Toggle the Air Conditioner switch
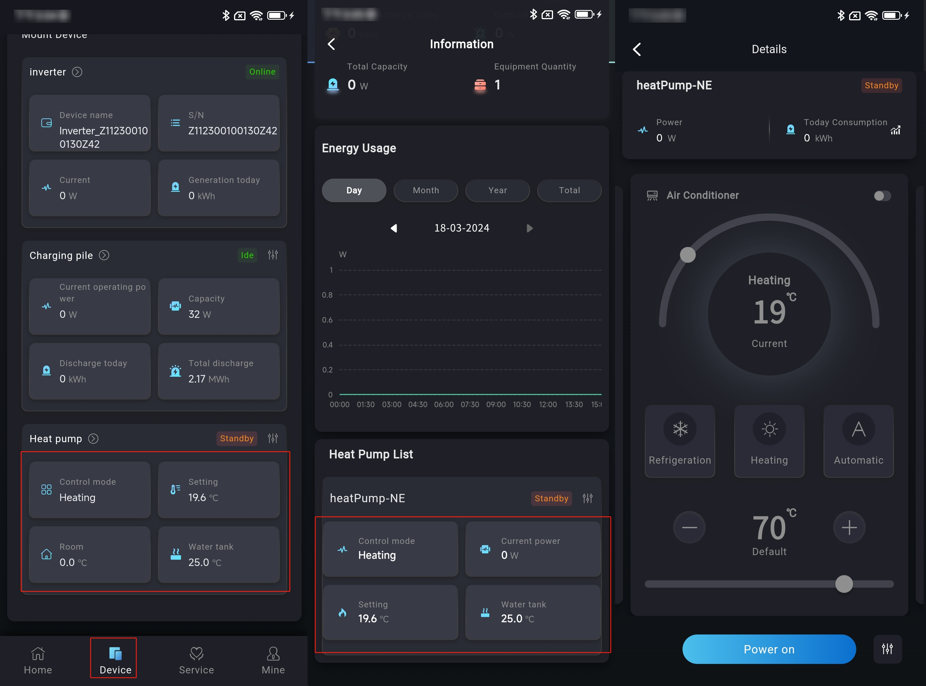This screenshot has width=926, height=686. 882,196
